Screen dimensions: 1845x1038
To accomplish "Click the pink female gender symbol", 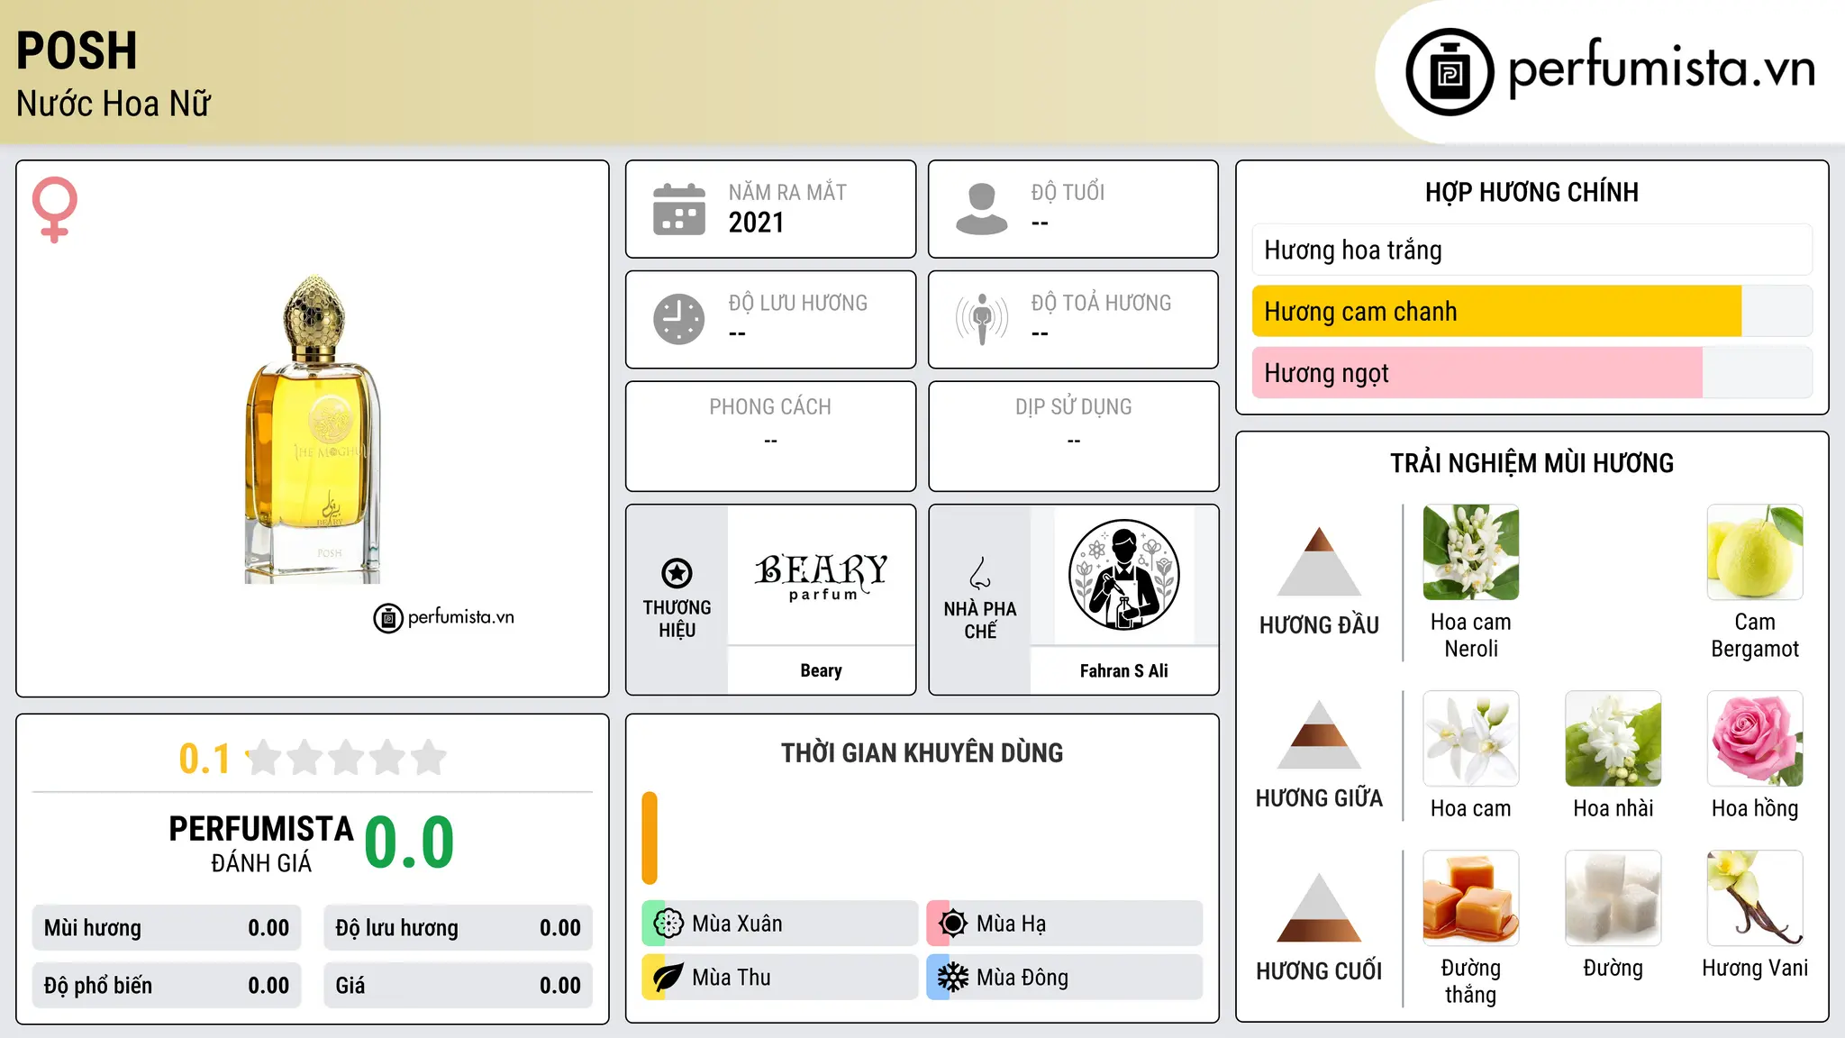I will tap(55, 209).
